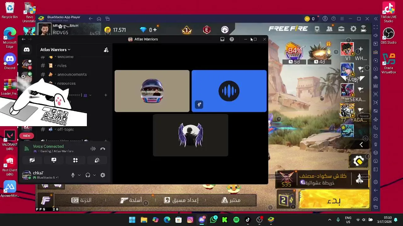Viewport: 403px width, 226px height.
Task: Open Discord help question mark icon
Action: click(x=232, y=39)
